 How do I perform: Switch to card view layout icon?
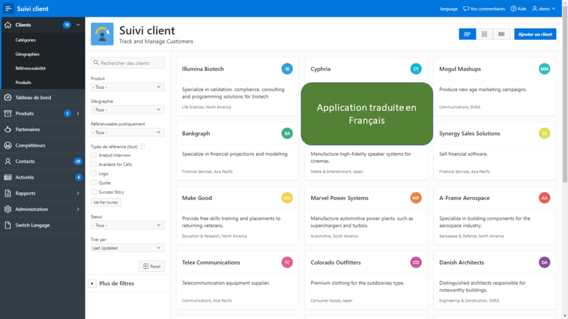pos(467,34)
